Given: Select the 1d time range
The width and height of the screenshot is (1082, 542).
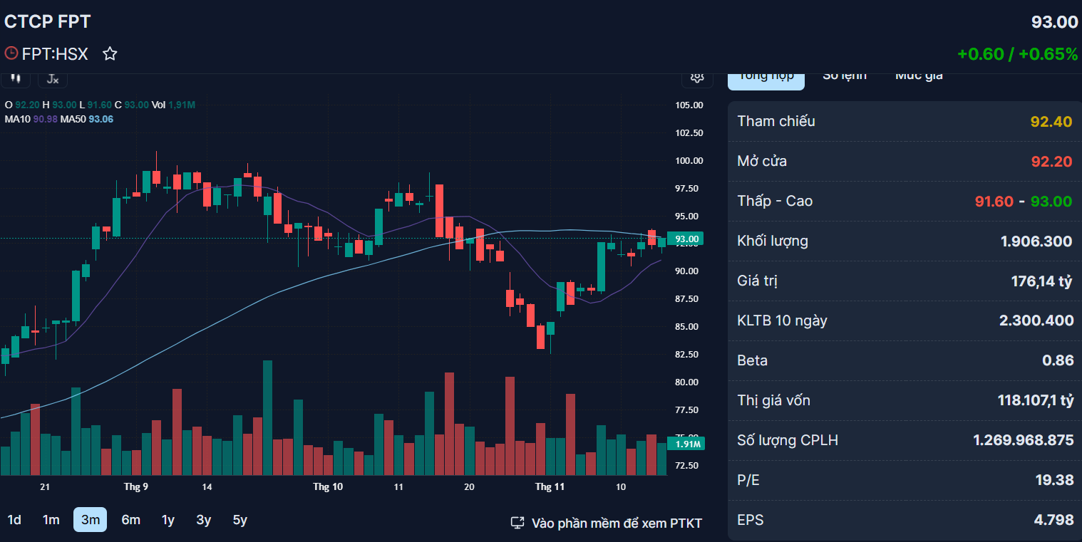Looking at the screenshot, I should (14, 520).
